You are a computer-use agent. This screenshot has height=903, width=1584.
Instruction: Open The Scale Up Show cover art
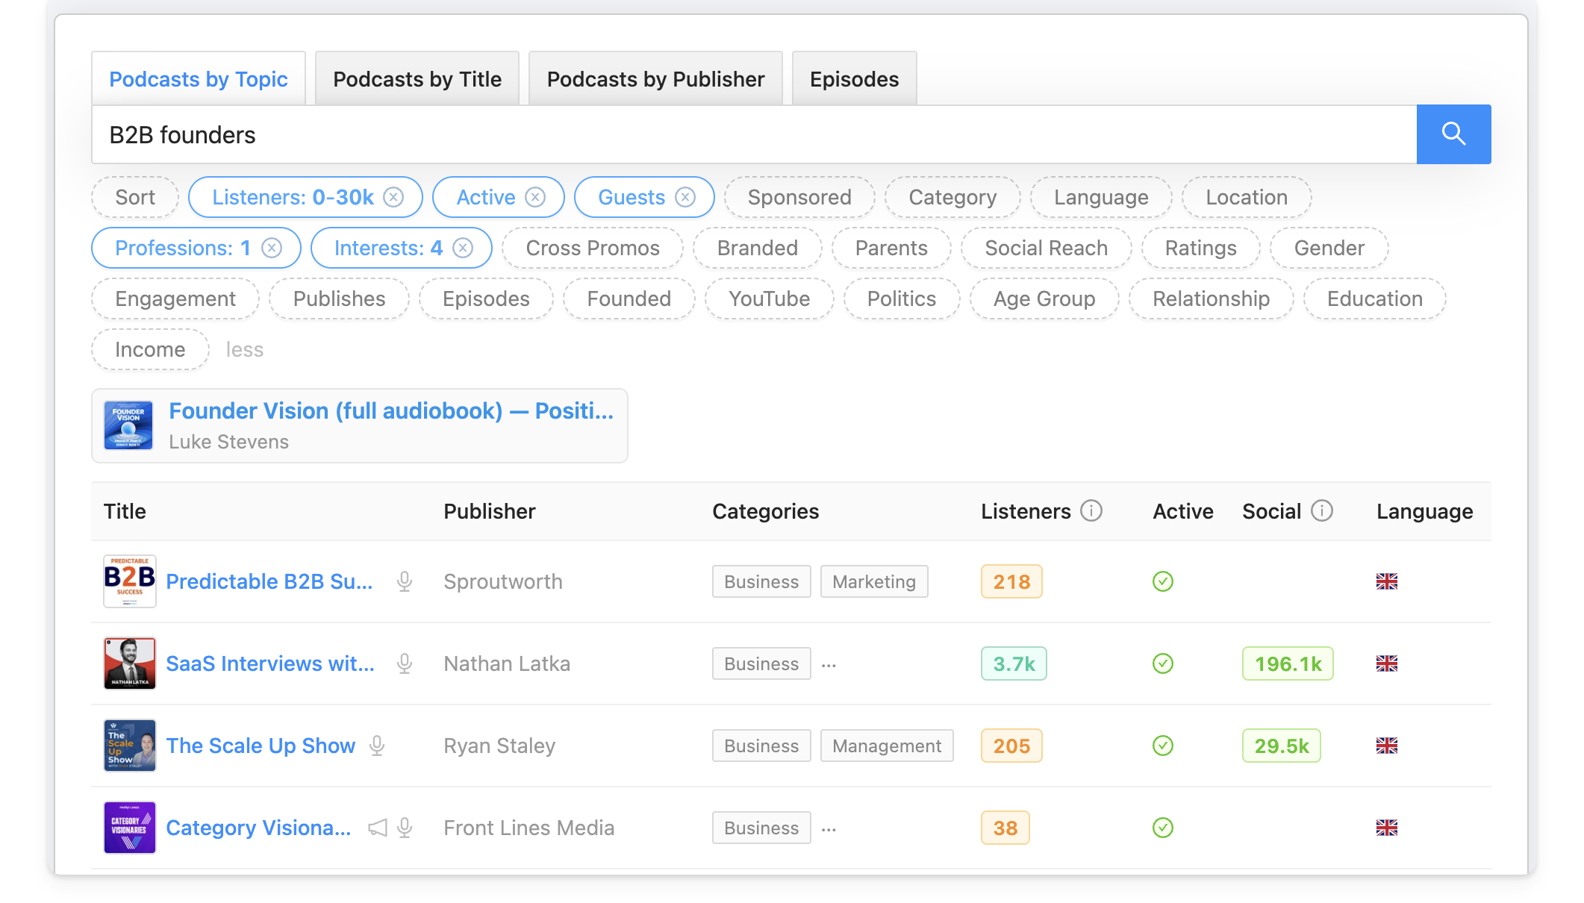pyautogui.click(x=130, y=746)
